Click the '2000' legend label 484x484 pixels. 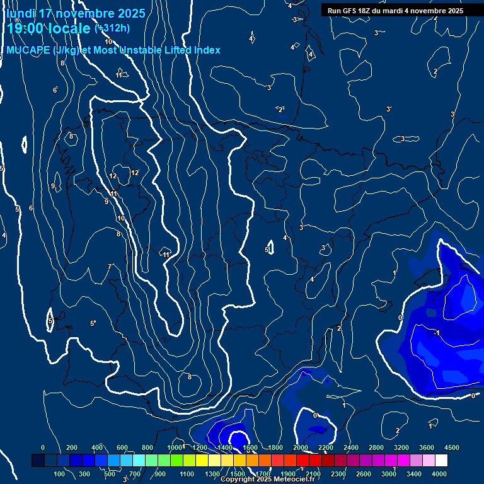pyautogui.click(x=301, y=447)
